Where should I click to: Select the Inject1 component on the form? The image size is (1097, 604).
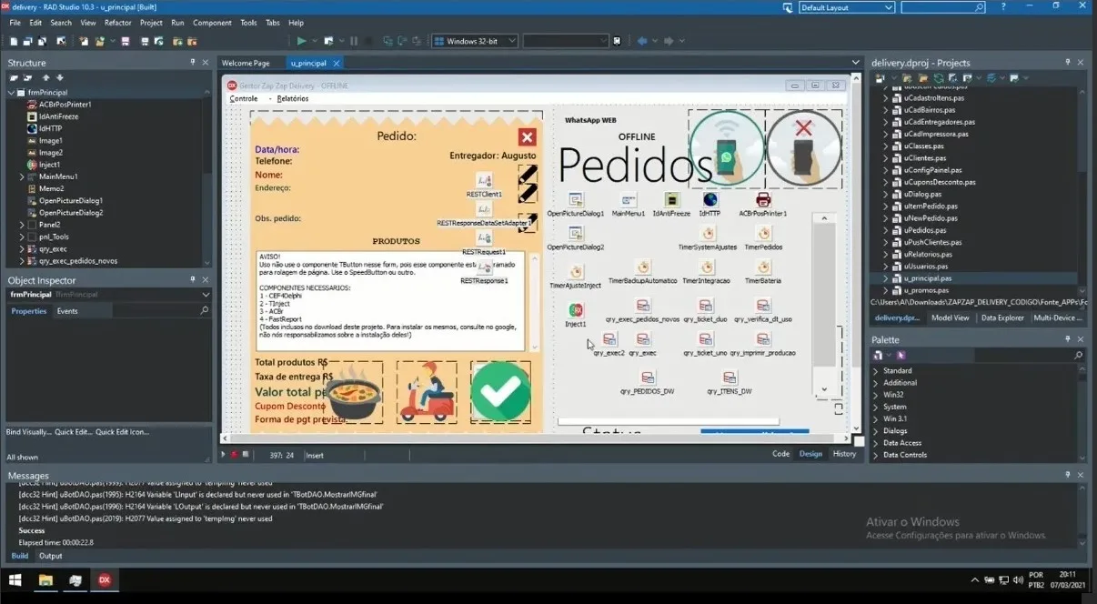[576, 310]
